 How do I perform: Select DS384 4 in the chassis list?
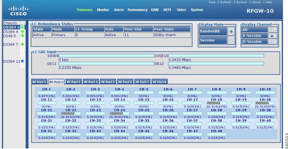click(x=11, y=32)
